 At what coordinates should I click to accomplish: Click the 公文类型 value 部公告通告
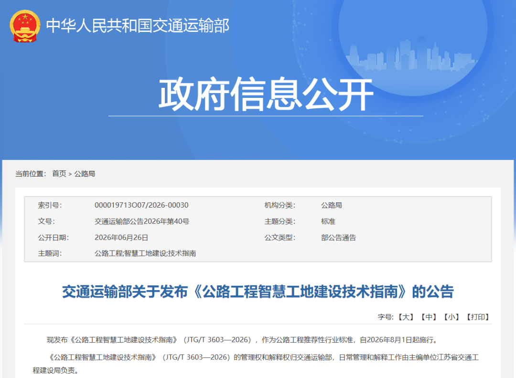coord(339,238)
